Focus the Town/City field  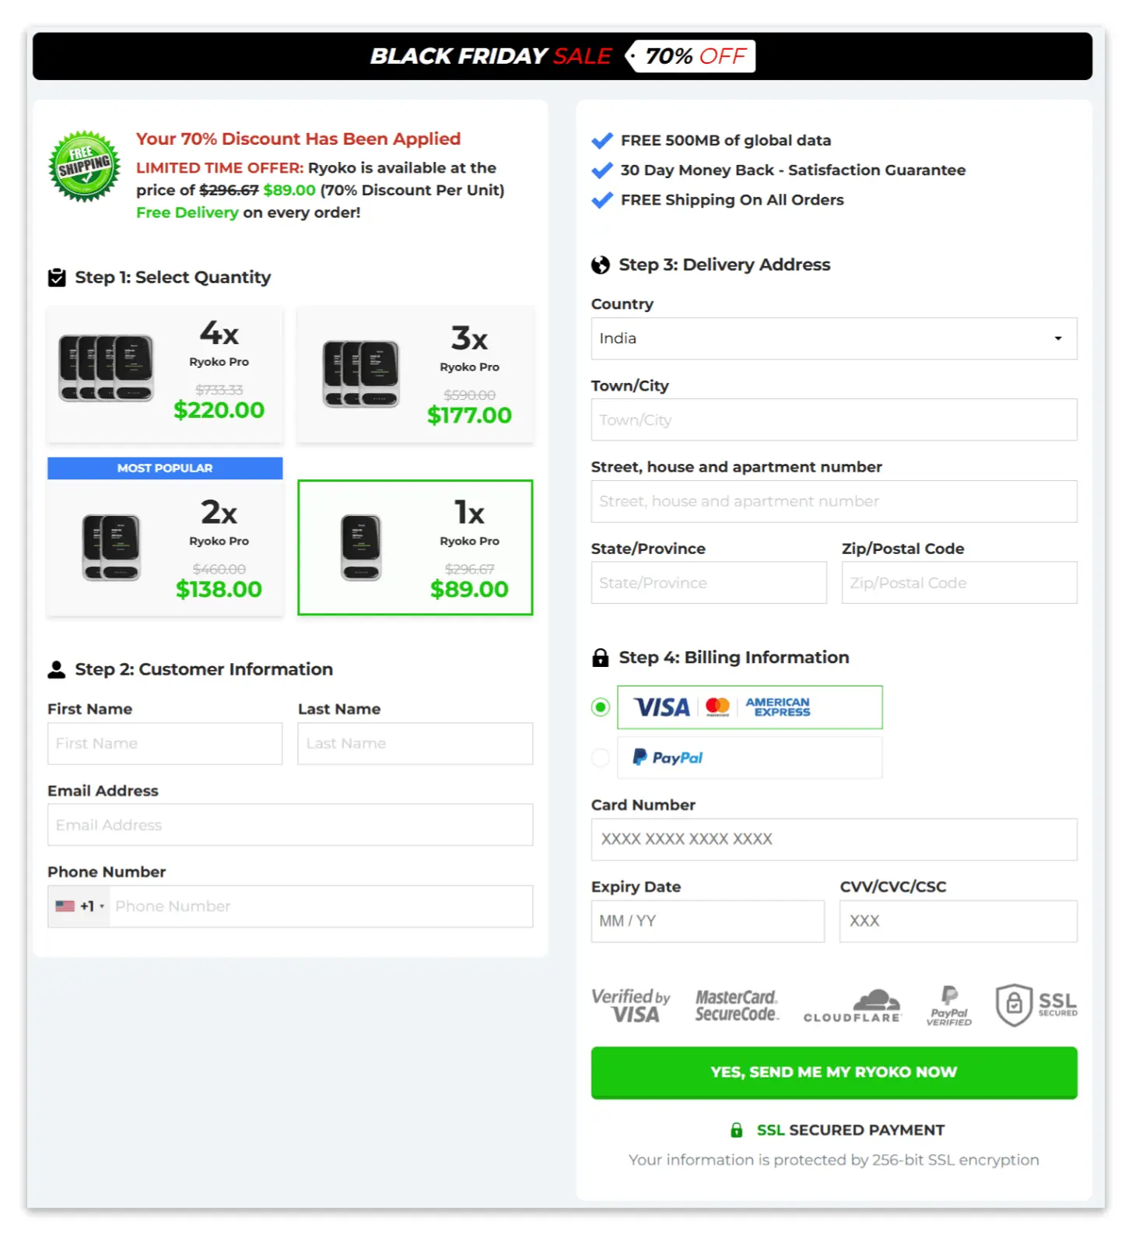pos(834,419)
